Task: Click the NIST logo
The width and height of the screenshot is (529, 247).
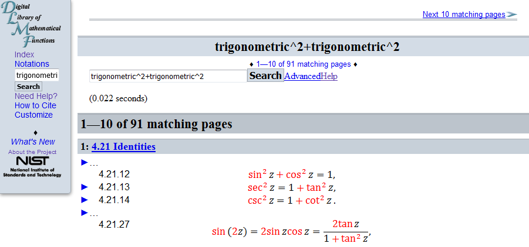Action: tap(33, 165)
